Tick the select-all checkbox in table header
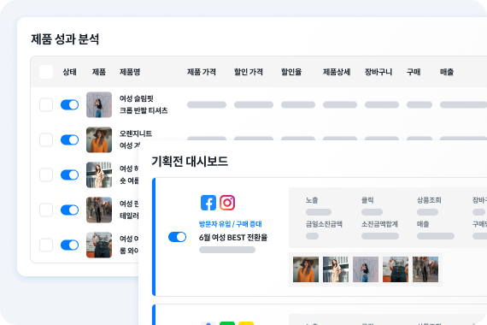 point(46,72)
